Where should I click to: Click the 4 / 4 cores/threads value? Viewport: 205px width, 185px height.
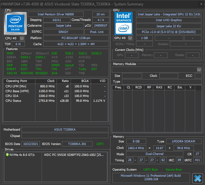101,20
